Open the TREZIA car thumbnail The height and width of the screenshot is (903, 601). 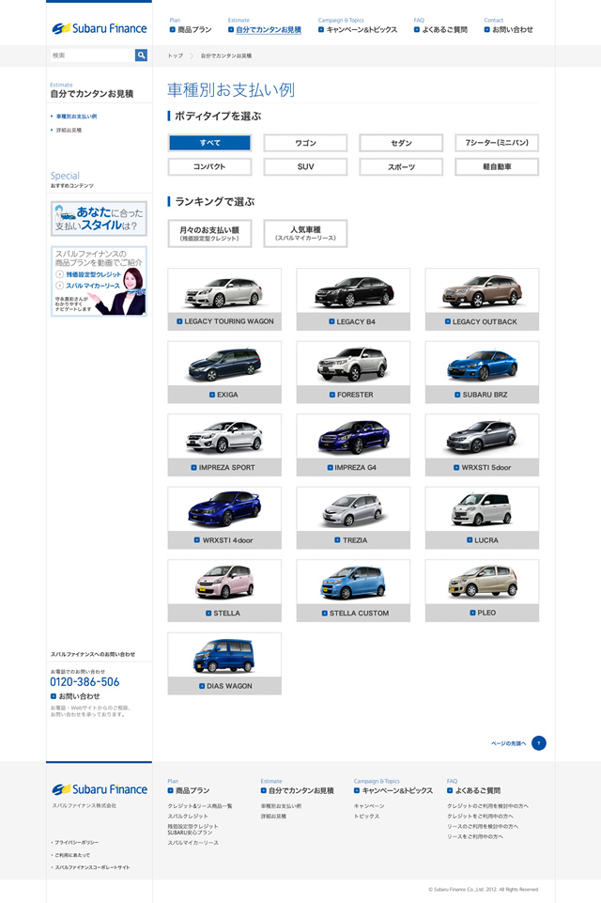[353, 518]
